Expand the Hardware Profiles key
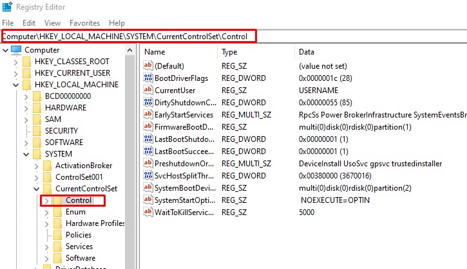Screen dimensions: 467x269 coord(47,224)
